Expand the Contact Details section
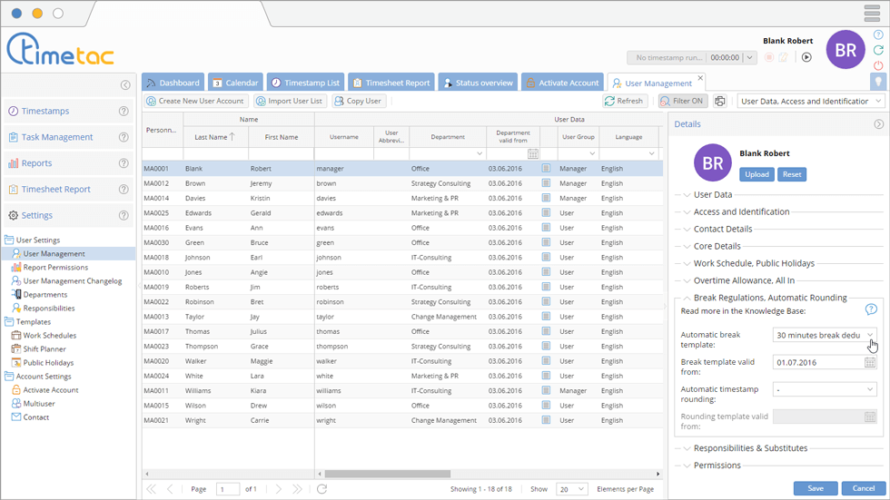This screenshot has width=890, height=500. 722,229
